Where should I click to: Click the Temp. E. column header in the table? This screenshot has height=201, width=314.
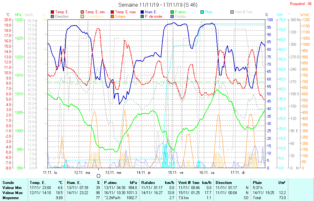(x=38, y=183)
